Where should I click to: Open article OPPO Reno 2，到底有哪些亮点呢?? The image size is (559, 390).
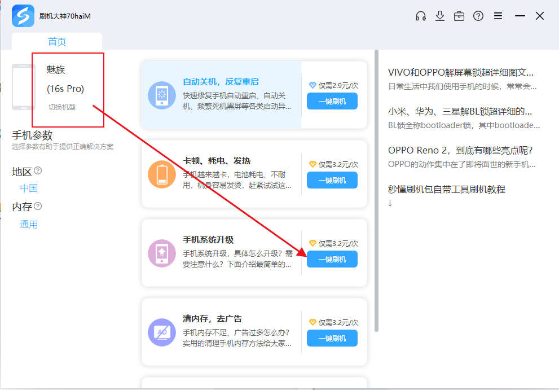point(460,150)
